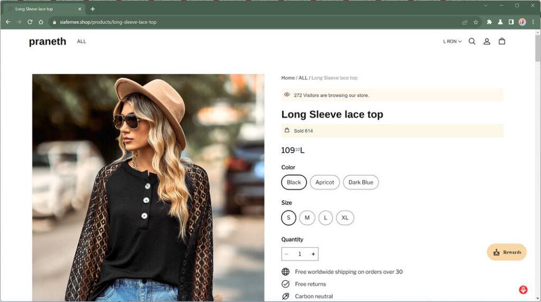
Task: Go back with the browser back arrow
Action: (x=8, y=22)
